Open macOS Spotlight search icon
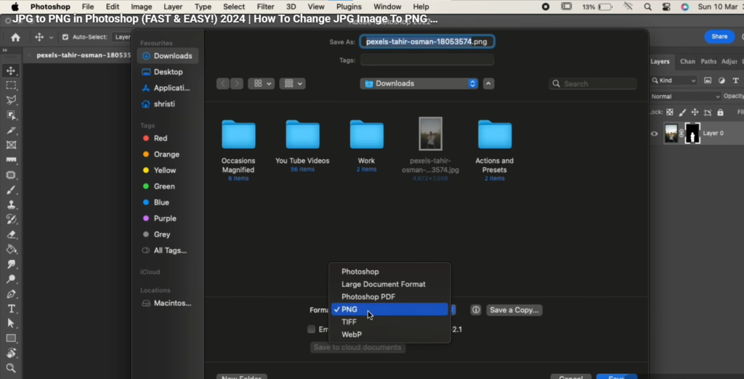744x379 pixels. coord(647,7)
